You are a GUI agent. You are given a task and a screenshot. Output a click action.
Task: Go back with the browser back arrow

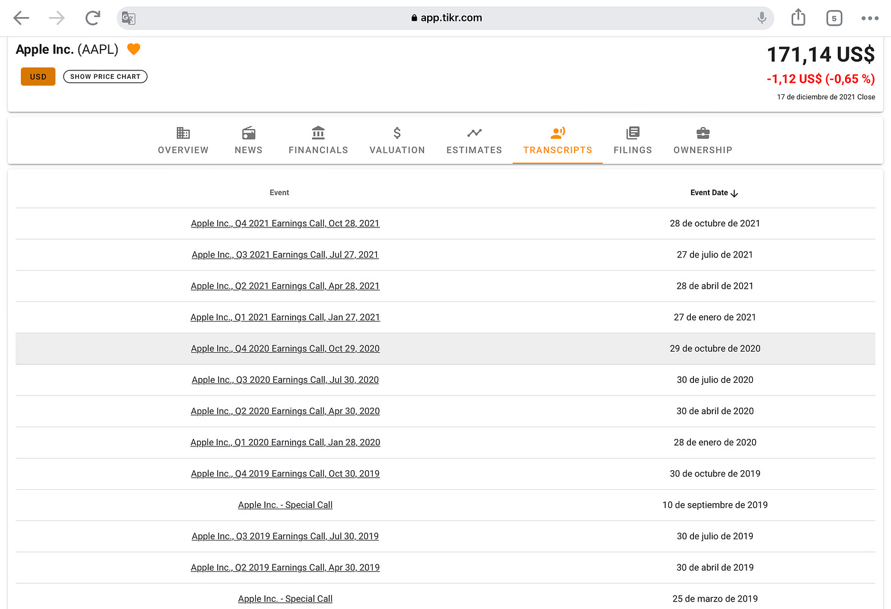pyautogui.click(x=21, y=18)
